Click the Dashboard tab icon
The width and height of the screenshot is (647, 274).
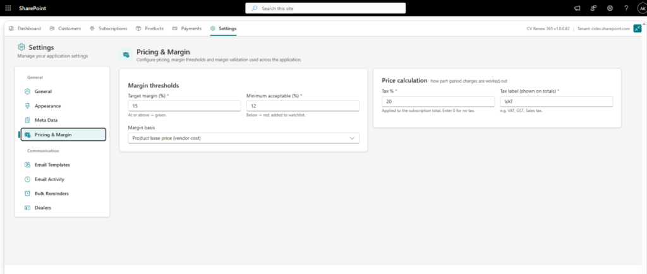click(11, 28)
